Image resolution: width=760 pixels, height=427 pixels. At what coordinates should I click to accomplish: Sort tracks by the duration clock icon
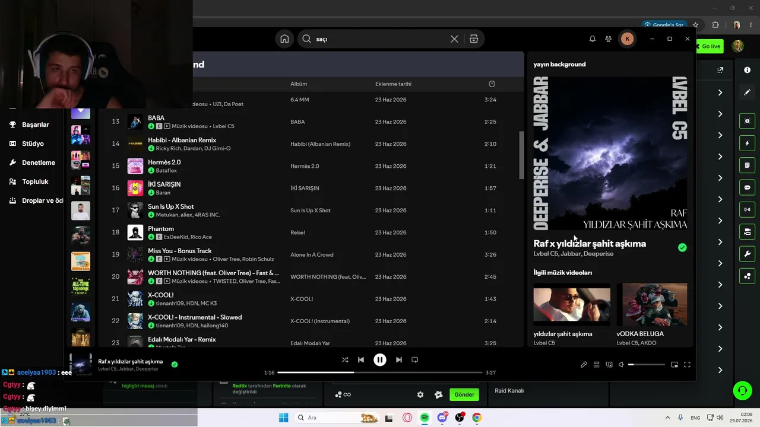coord(492,84)
